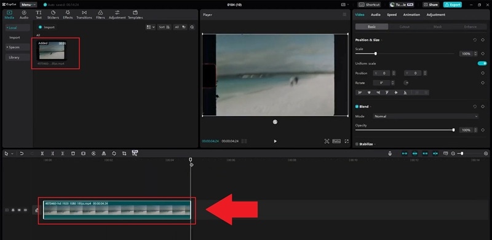The height and width of the screenshot is (240, 492).
Task: Toggle the linkage icon in timeline toolbar
Action: (x=425, y=153)
